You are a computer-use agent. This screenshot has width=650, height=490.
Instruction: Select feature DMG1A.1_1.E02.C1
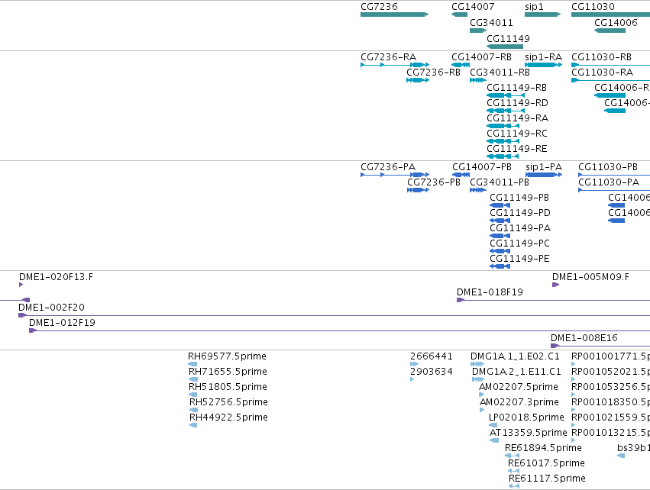[477, 364]
